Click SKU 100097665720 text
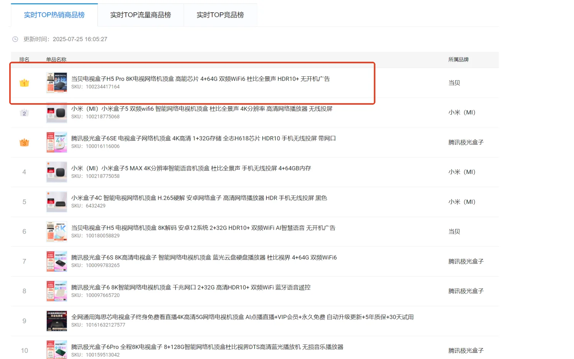The height and width of the screenshot is (359, 574). click(x=95, y=295)
